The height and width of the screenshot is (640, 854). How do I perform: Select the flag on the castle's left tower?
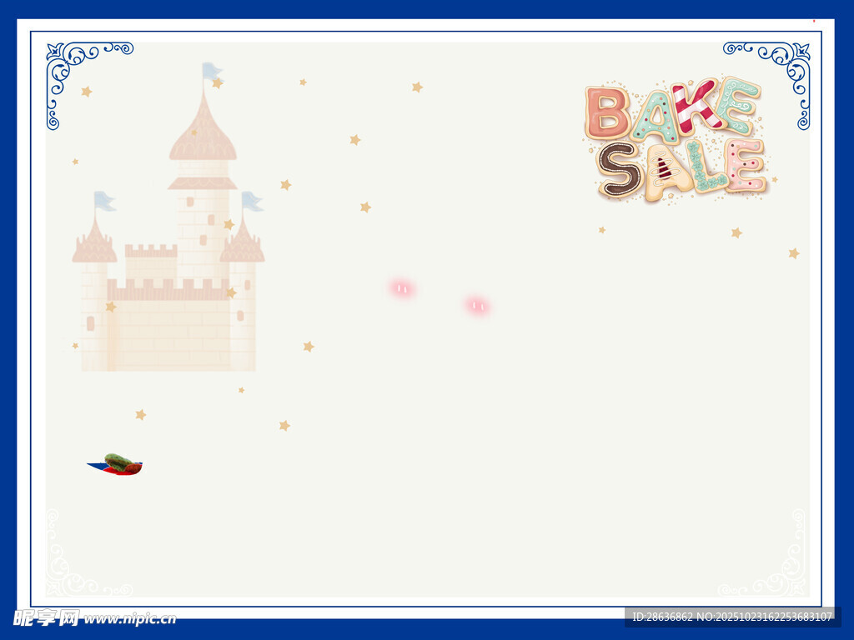[x=103, y=200]
